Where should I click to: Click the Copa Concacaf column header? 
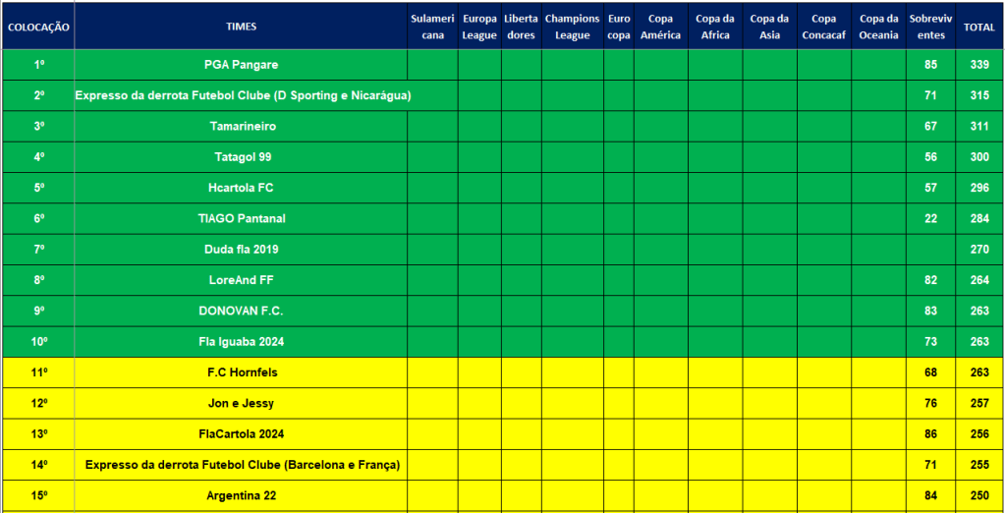tap(823, 27)
